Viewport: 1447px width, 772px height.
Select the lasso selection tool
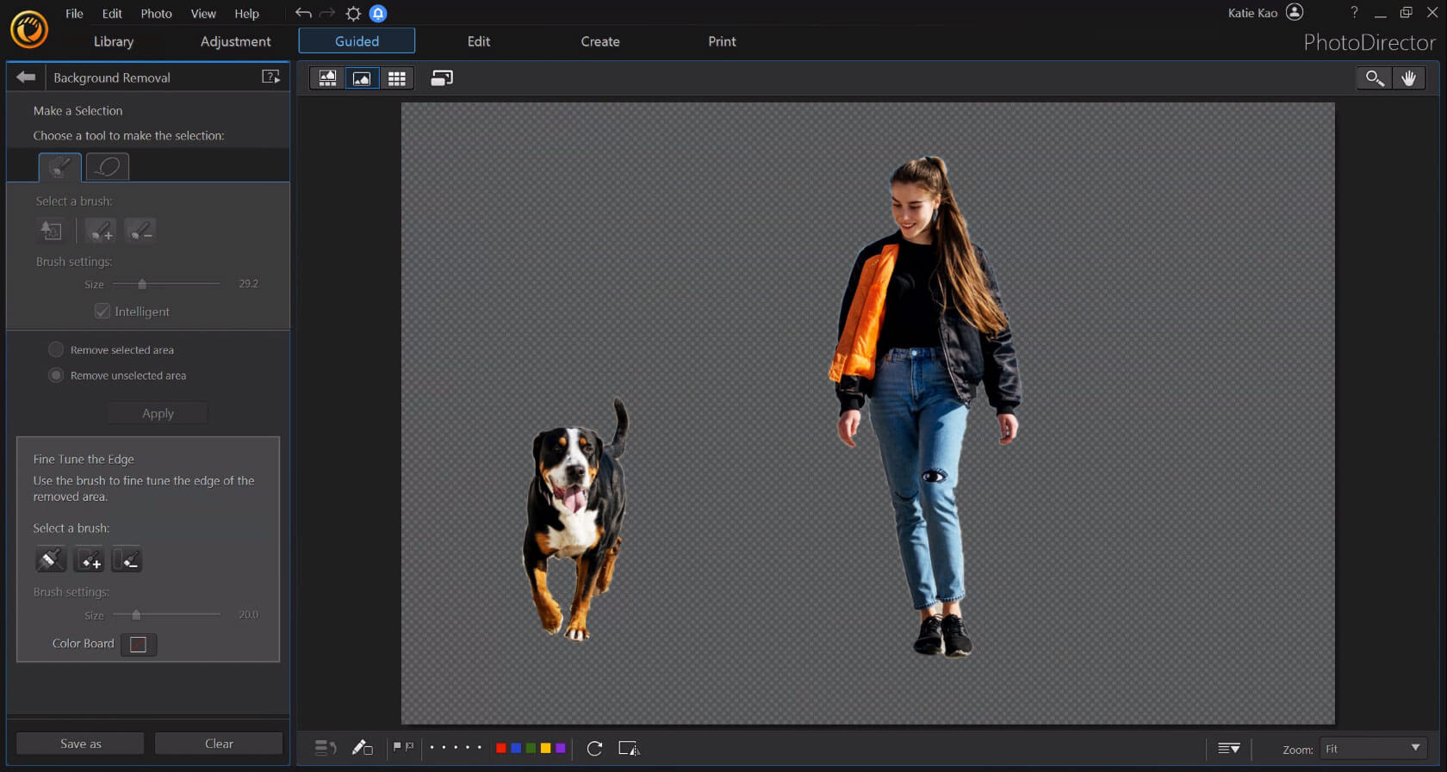point(108,166)
